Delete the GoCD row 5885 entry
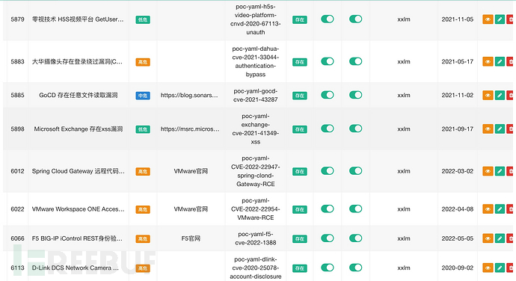 (510, 95)
